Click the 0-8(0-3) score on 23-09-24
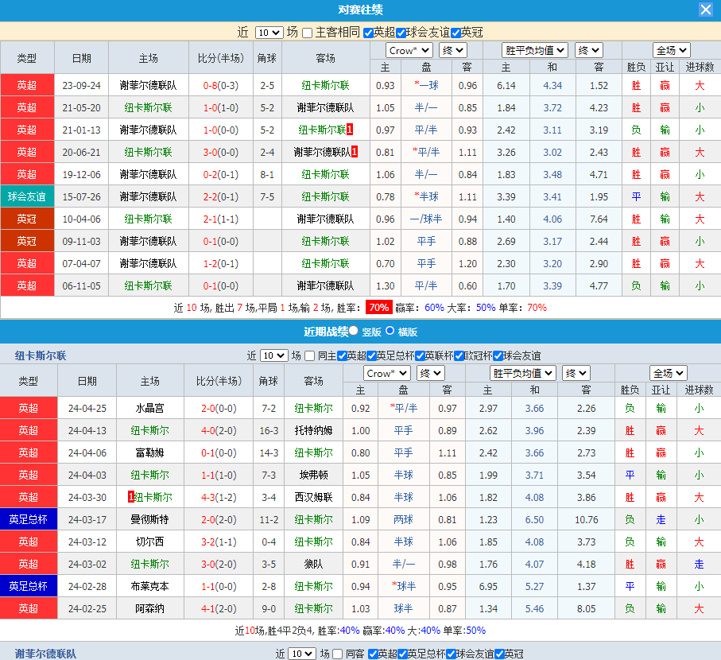This screenshot has width=721, height=660. coord(221,86)
